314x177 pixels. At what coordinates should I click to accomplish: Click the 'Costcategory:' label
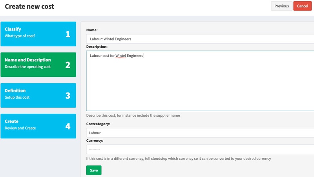(98, 124)
